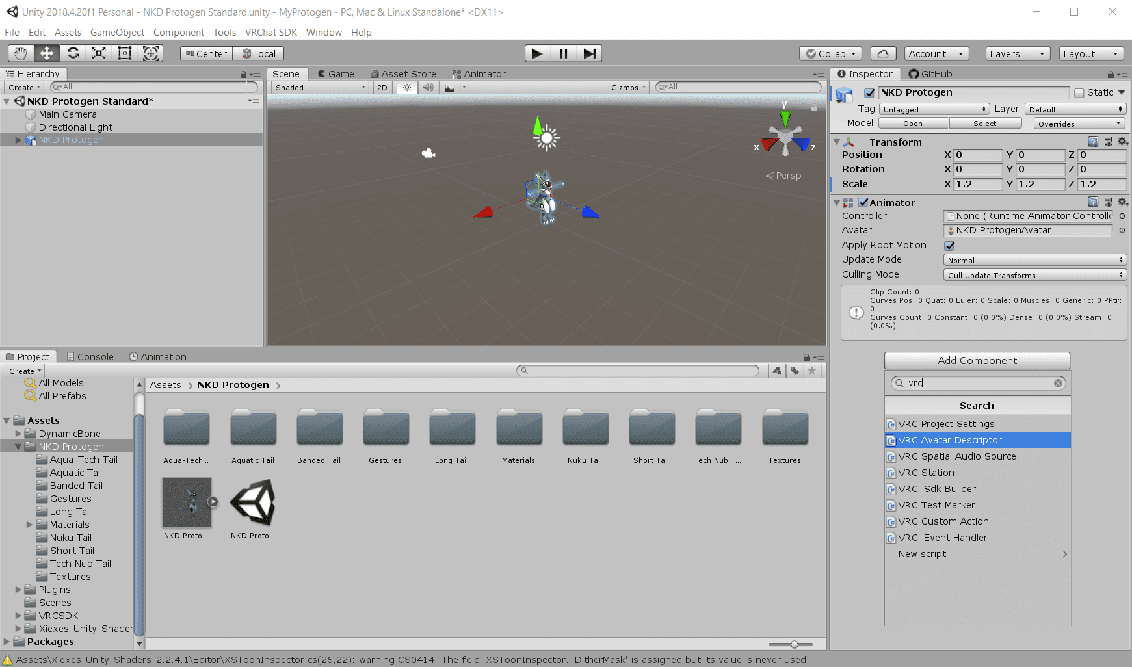This screenshot has height=667, width=1132.
Task: Open the Collab button
Action: tap(831, 54)
